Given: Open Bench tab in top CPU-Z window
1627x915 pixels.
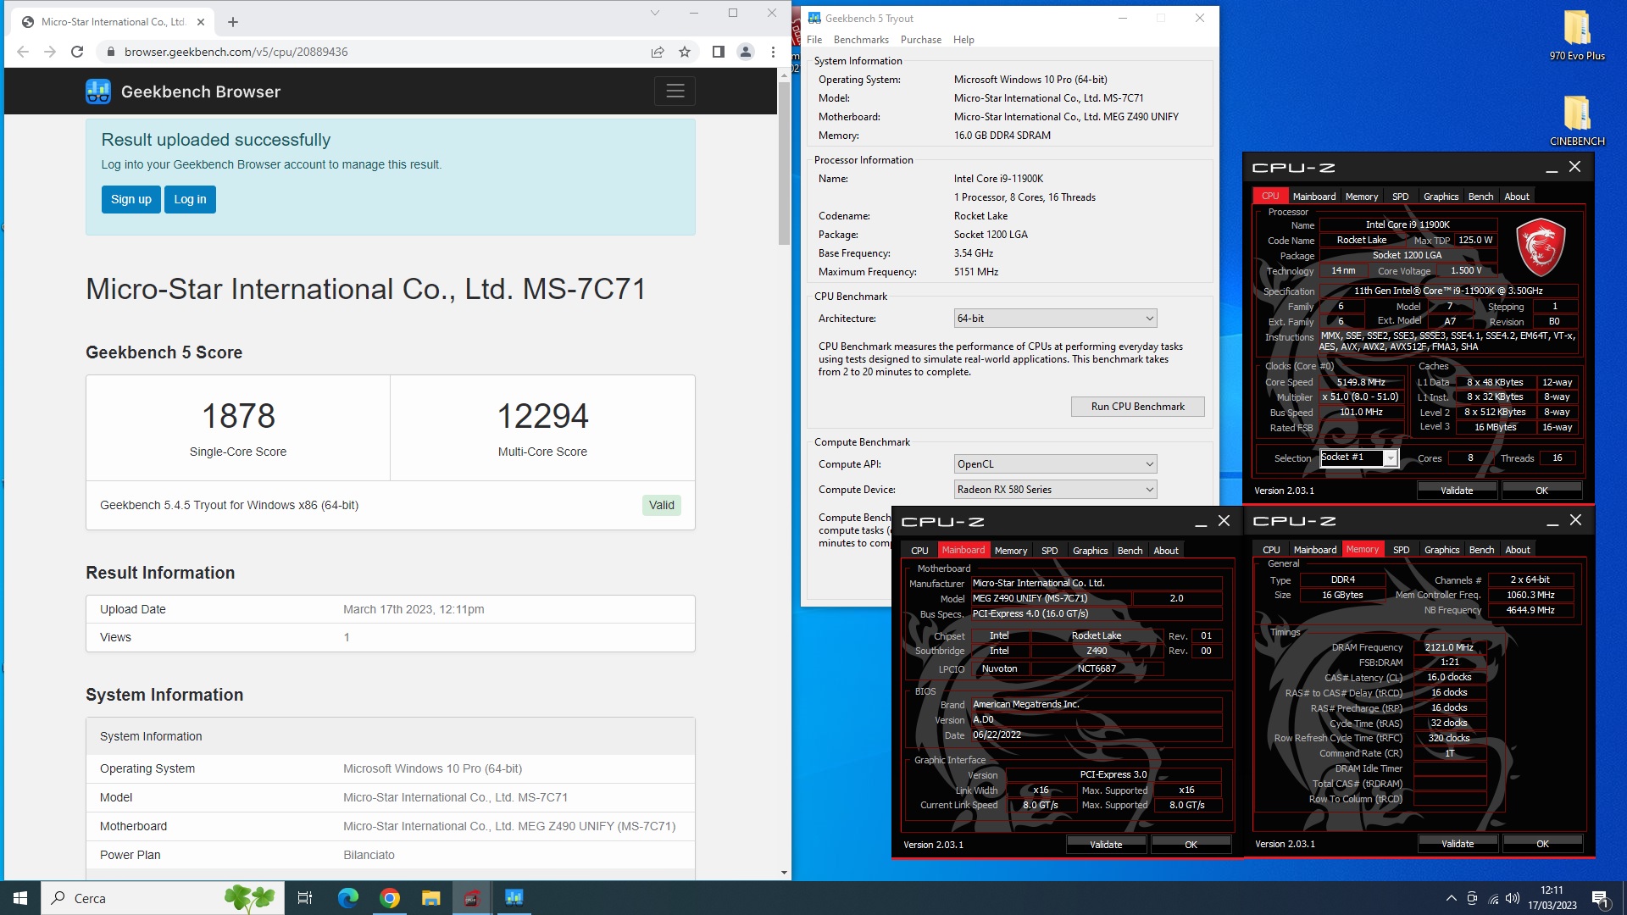Looking at the screenshot, I should 1480,197.
